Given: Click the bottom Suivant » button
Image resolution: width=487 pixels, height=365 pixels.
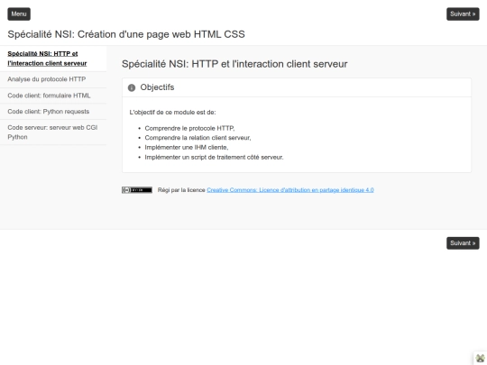Looking at the screenshot, I should (x=463, y=243).
